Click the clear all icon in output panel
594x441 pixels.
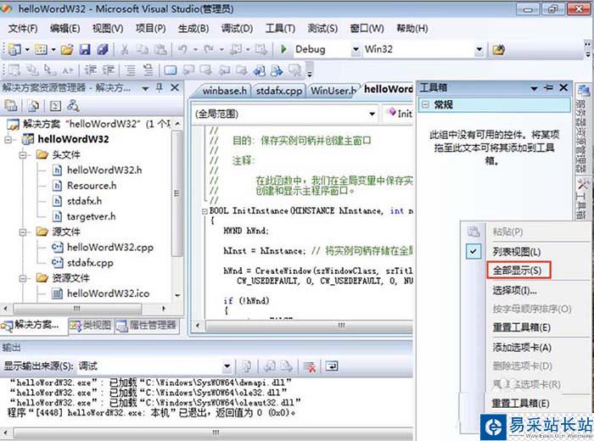(x=310, y=366)
